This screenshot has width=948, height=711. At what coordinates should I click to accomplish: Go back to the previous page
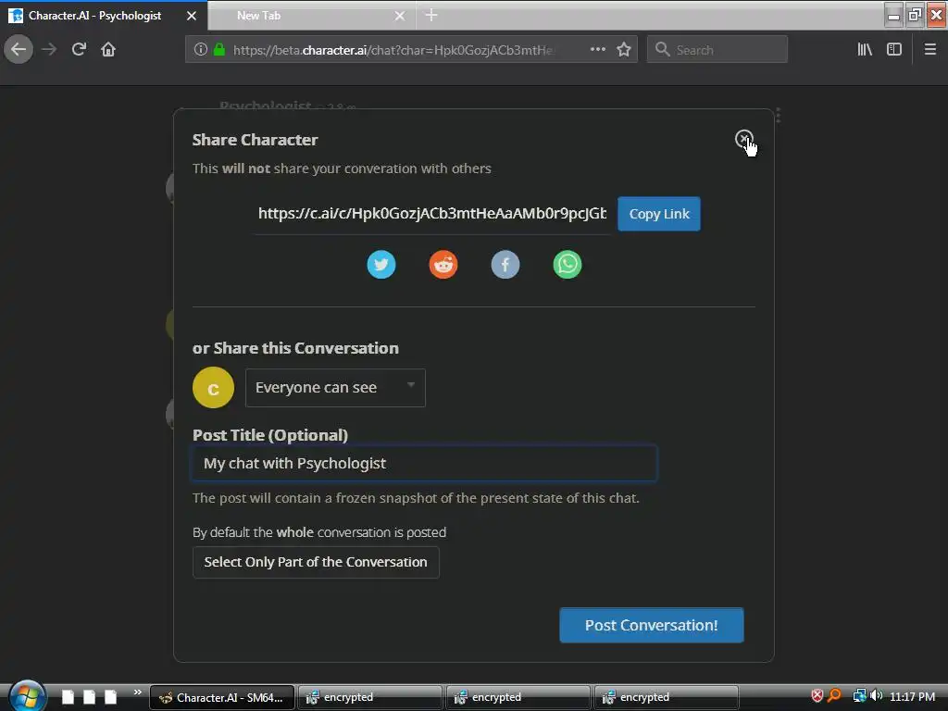[x=19, y=50]
